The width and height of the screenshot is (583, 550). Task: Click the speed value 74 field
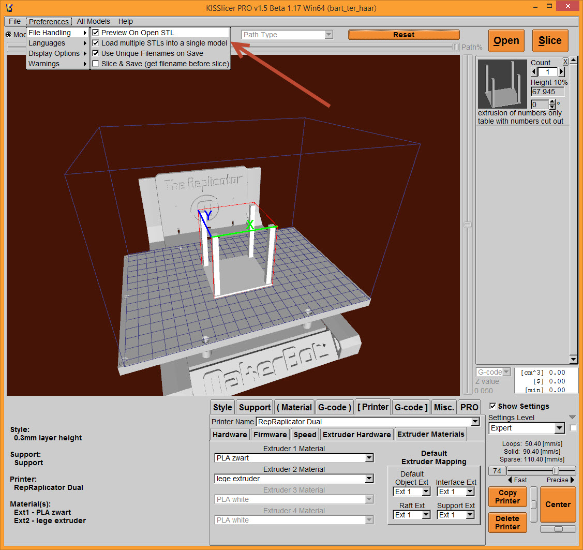coord(497,470)
